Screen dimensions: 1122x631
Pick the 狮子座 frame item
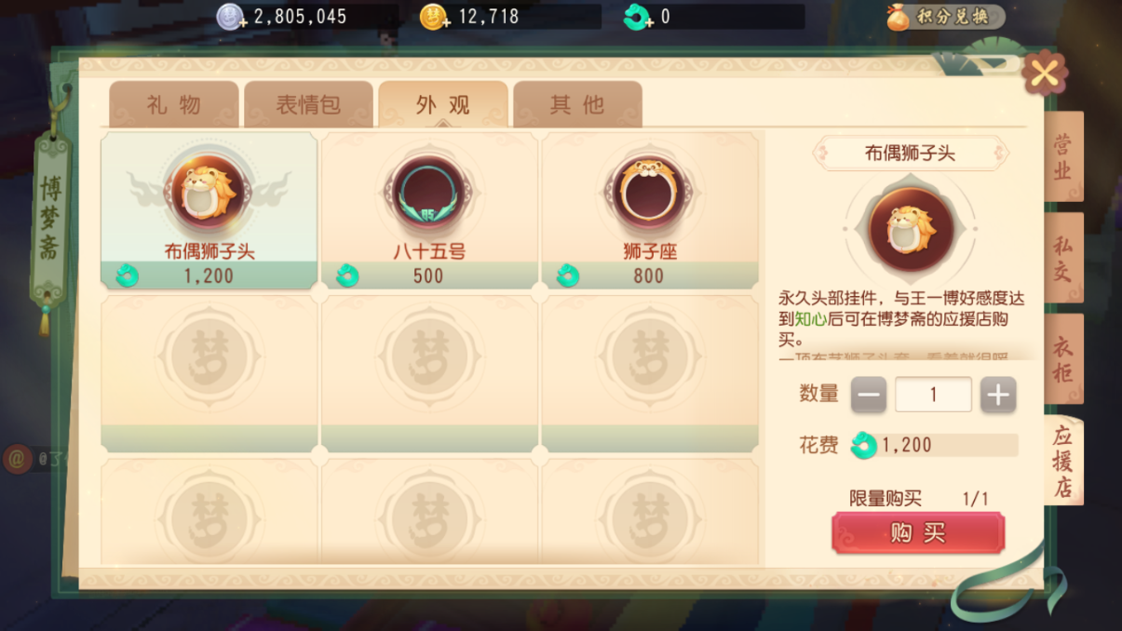[x=650, y=210]
